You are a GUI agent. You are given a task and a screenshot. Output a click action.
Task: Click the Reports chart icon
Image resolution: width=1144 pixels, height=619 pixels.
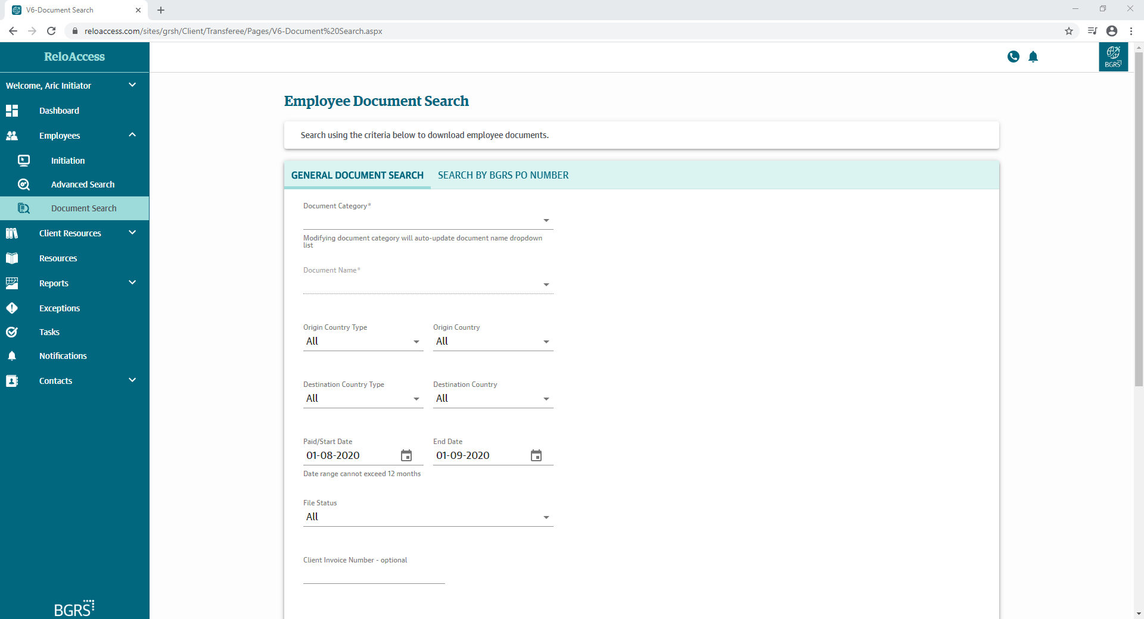[12, 283]
